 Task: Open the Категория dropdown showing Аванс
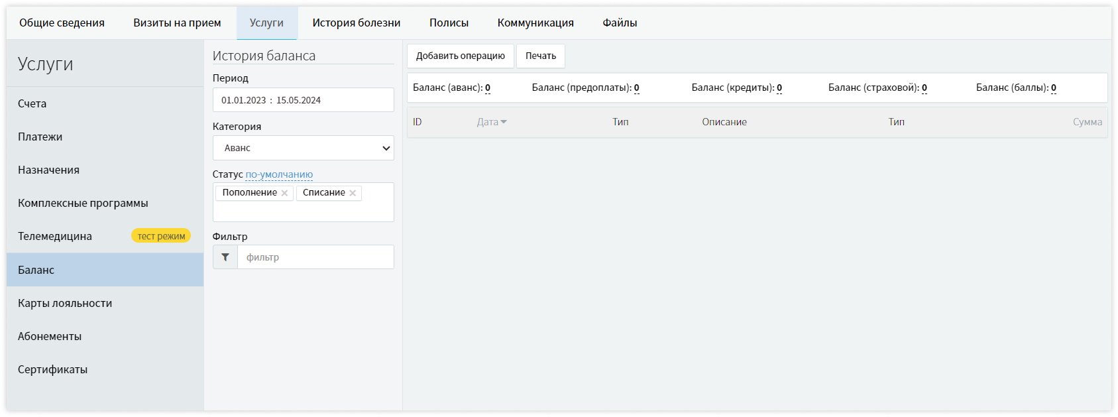(303, 148)
